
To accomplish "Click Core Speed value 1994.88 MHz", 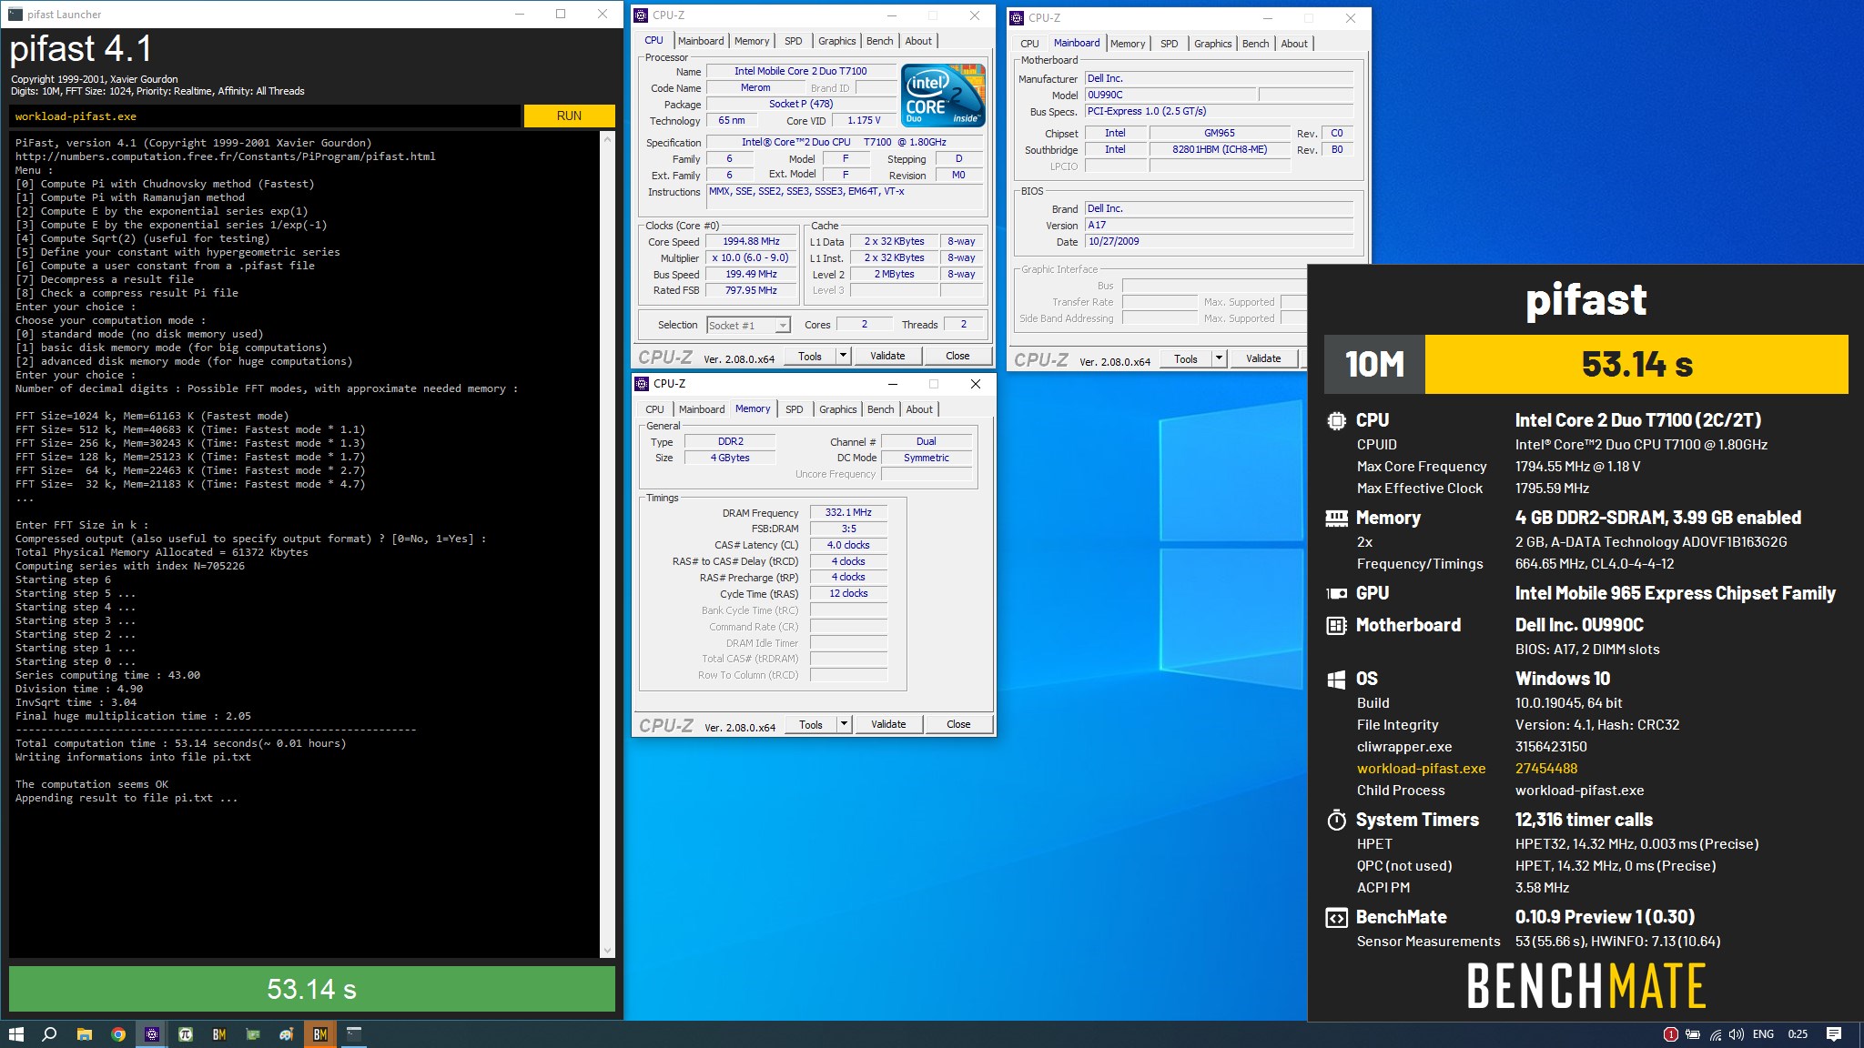I will (752, 242).
